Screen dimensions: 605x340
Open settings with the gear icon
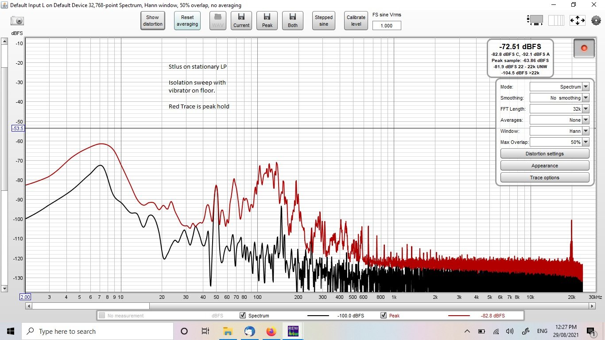(596, 20)
